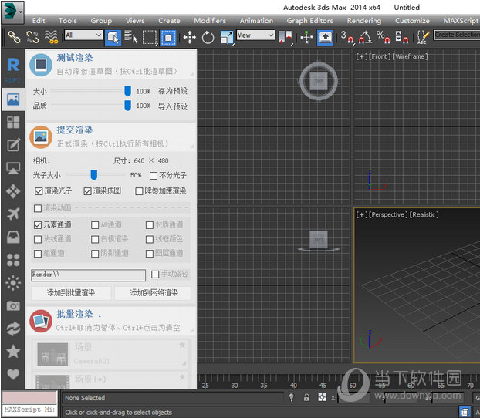
Task: Open the star favorites sidebar icon
Action: [x=13, y=352]
